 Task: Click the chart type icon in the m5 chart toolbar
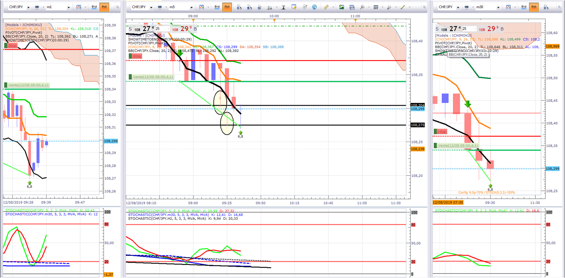pos(202,7)
